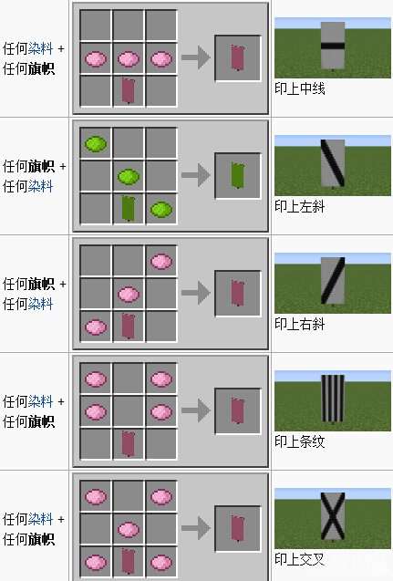Open the 印上中线 banner preview image
Image resolution: width=393 pixels, height=581 pixels.
click(x=333, y=47)
